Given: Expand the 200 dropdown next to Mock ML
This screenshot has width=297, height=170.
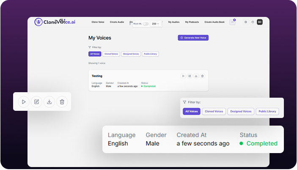Looking at the screenshot, I should coord(156,24).
